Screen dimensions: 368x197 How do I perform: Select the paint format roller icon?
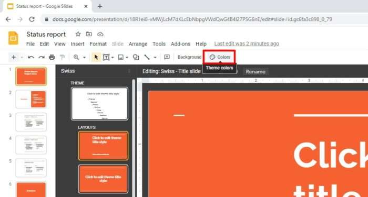62,57
